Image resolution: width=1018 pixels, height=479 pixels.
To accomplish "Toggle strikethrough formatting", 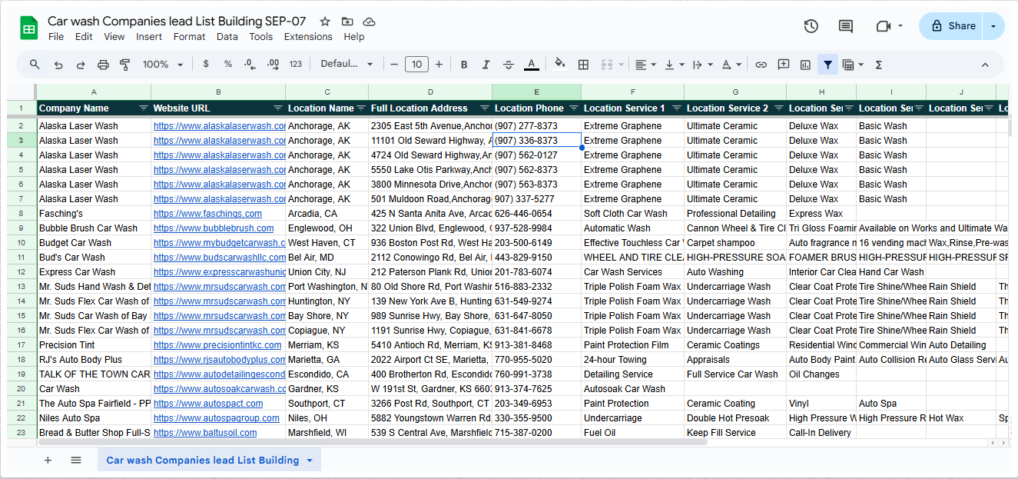I will click(509, 65).
